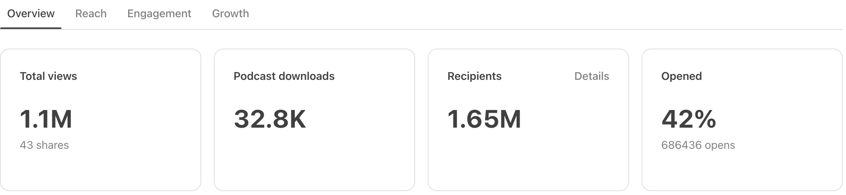Screen dimensions: 846x195
Task: Click the 42% opened rate value
Action: coord(689,119)
